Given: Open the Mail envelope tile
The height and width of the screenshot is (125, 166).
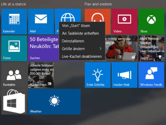Looking at the screenshot, I should click(41, 21).
